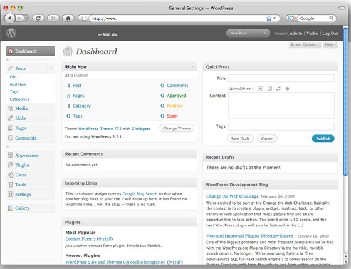Click the WordPress logo in the header
This screenshot has height=269, width=351.
coord(11,33)
